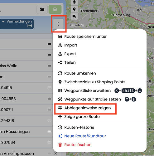
Task: Click drag handle on .294318 row
Action: point(49,121)
